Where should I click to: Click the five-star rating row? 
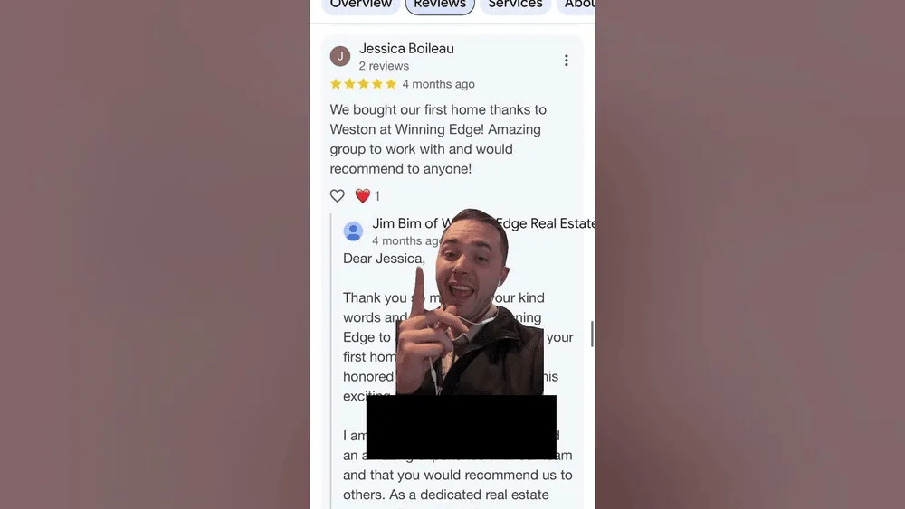363,84
